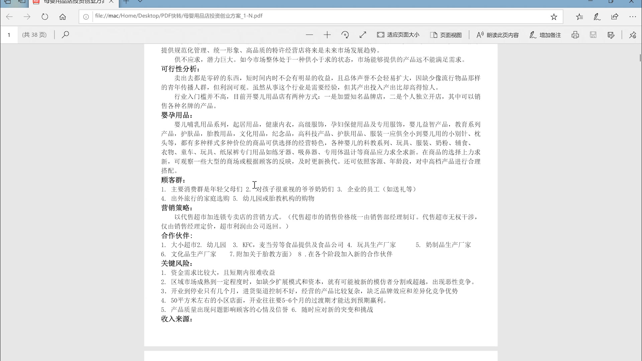Save the PDF document
642x361 pixels.
click(x=593, y=35)
